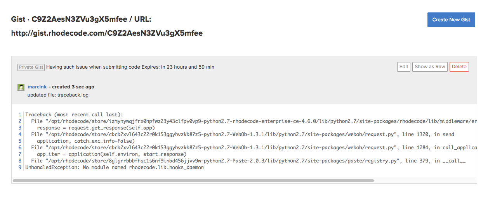Click line number 3 in the gutter
495x197 pixels.
click(x=19, y=128)
